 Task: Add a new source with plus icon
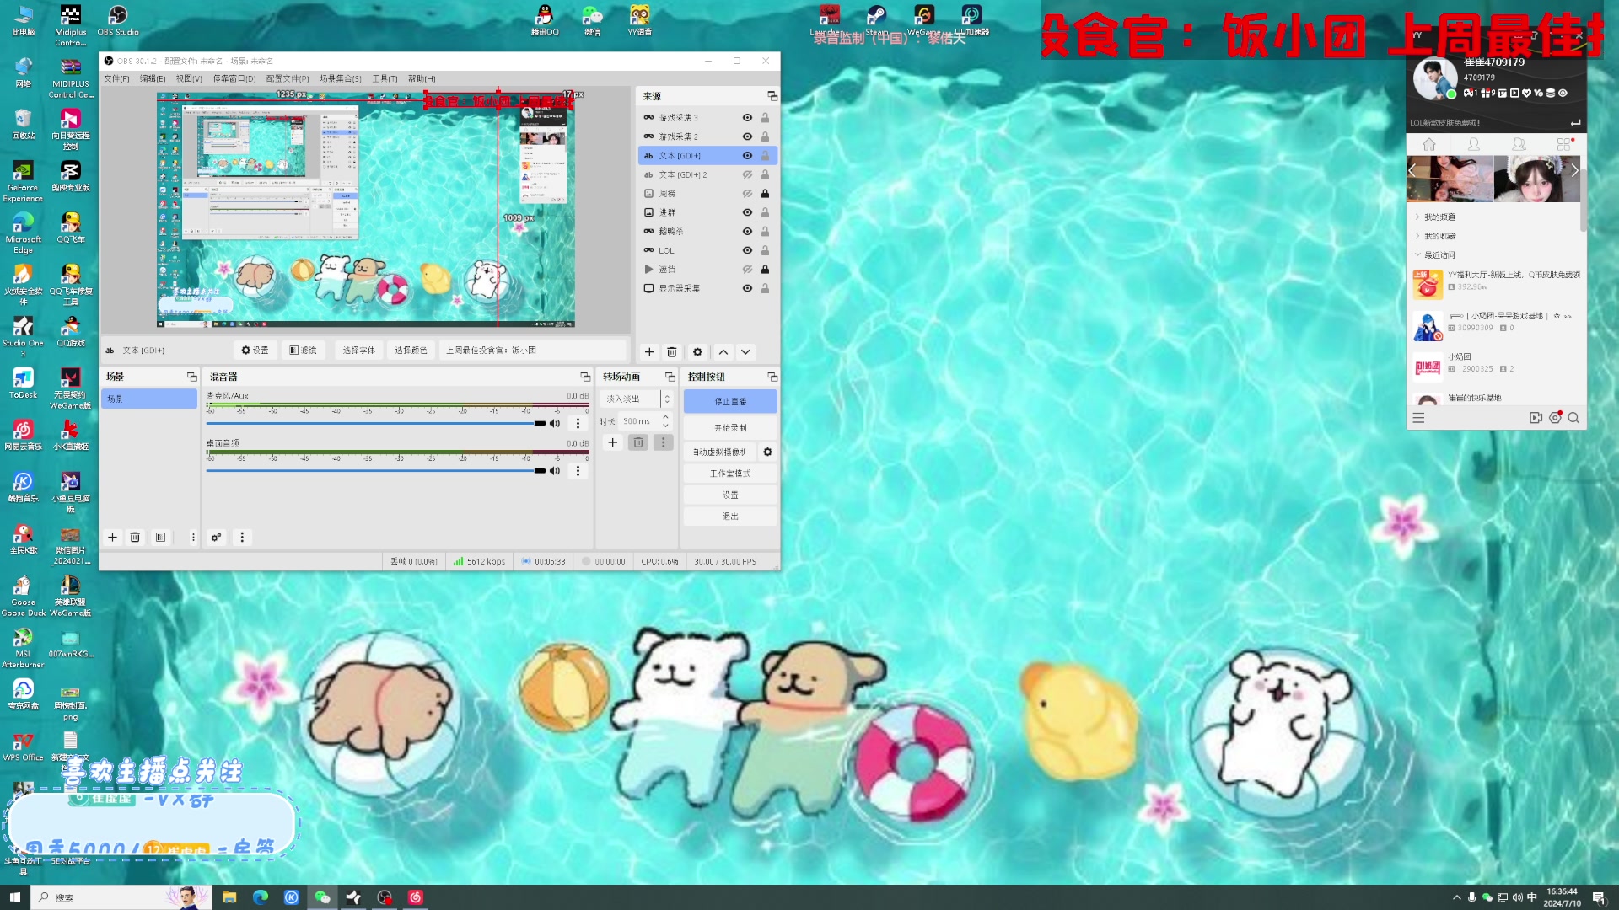pyautogui.click(x=649, y=352)
